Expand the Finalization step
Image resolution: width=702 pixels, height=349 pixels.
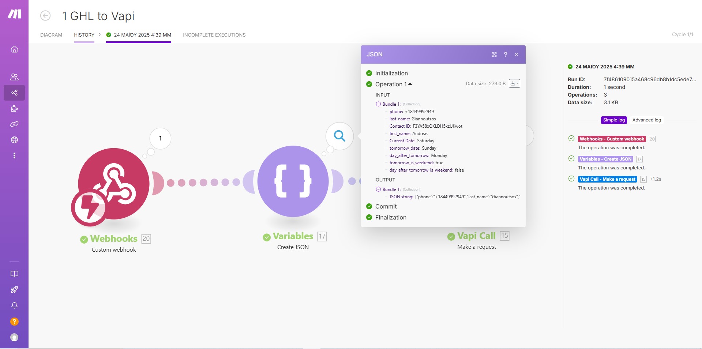click(391, 217)
